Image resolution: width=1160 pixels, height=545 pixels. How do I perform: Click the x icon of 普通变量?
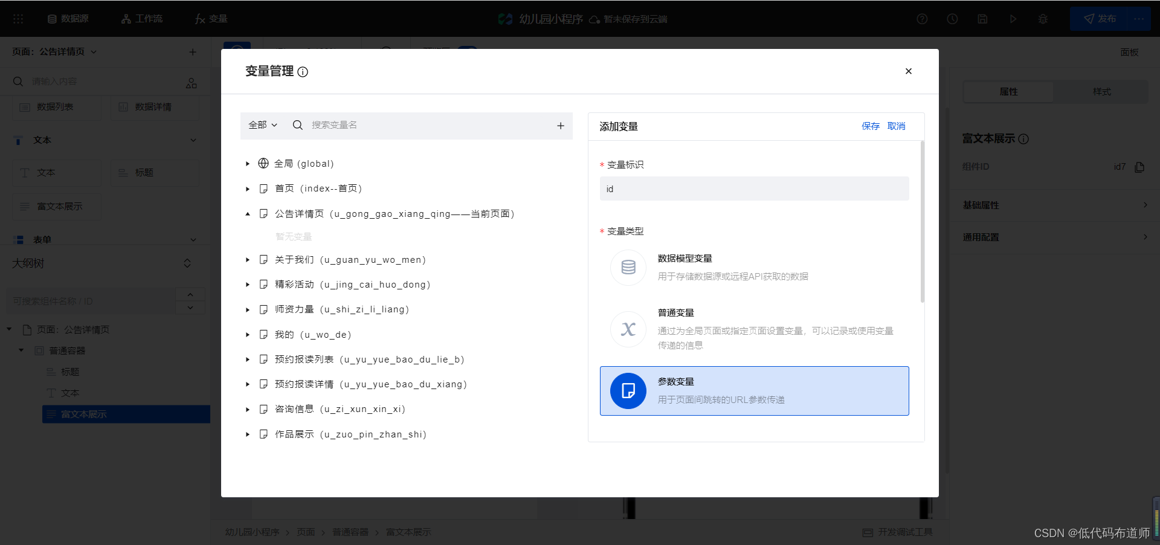pos(628,329)
